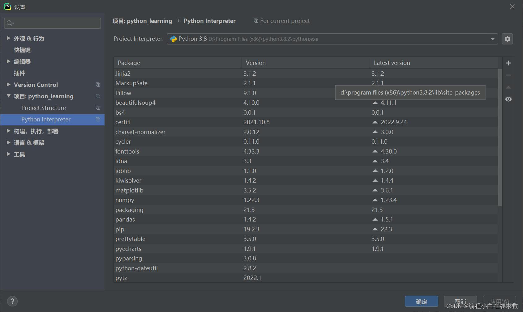Click project-level icon beside 项目: python_learning

pyautogui.click(x=98, y=96)
